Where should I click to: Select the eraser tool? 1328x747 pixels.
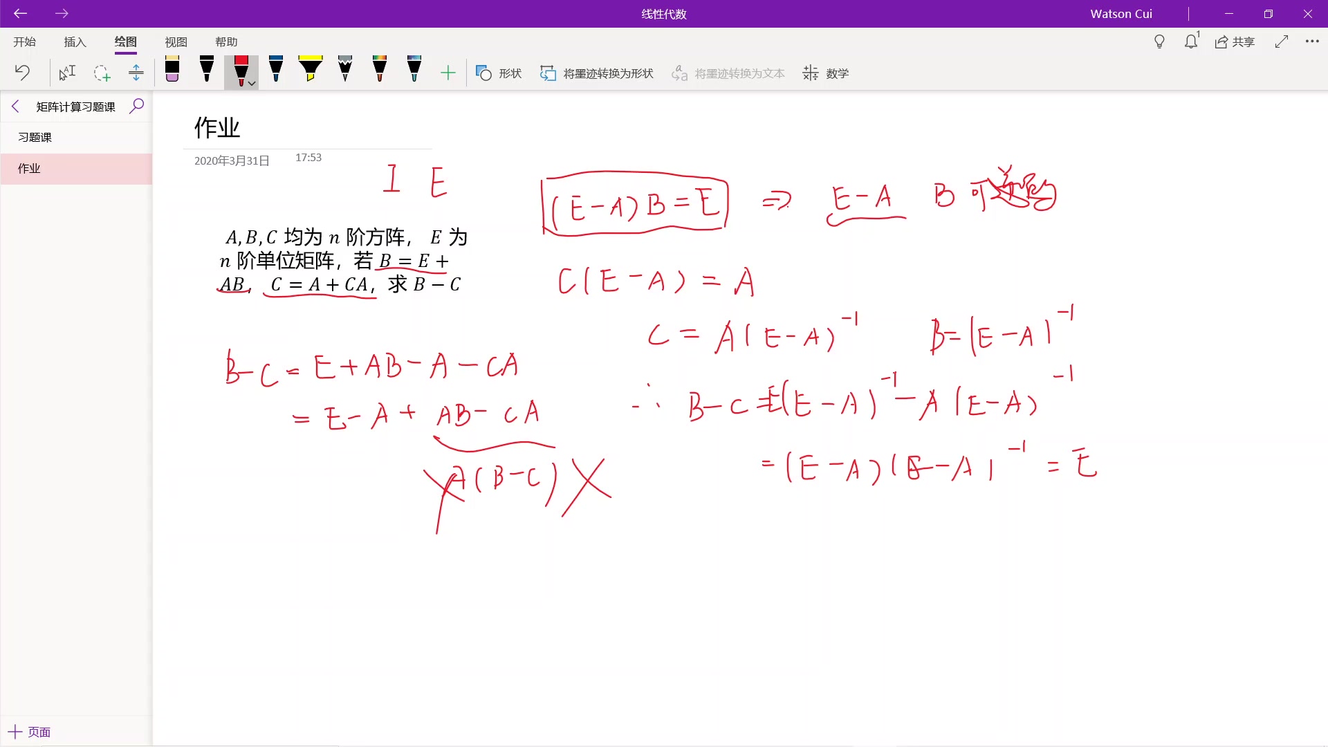pyautogui.click(x=172, y=69)
